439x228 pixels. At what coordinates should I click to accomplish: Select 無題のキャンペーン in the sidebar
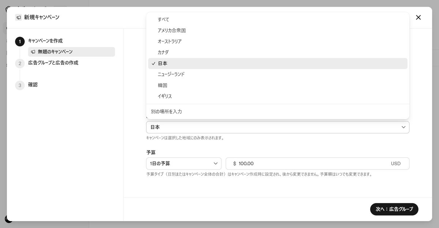coord(71,52)
